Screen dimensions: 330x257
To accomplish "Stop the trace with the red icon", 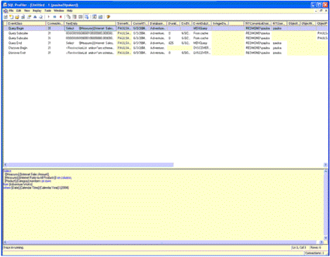I will [x=61, y=17].
